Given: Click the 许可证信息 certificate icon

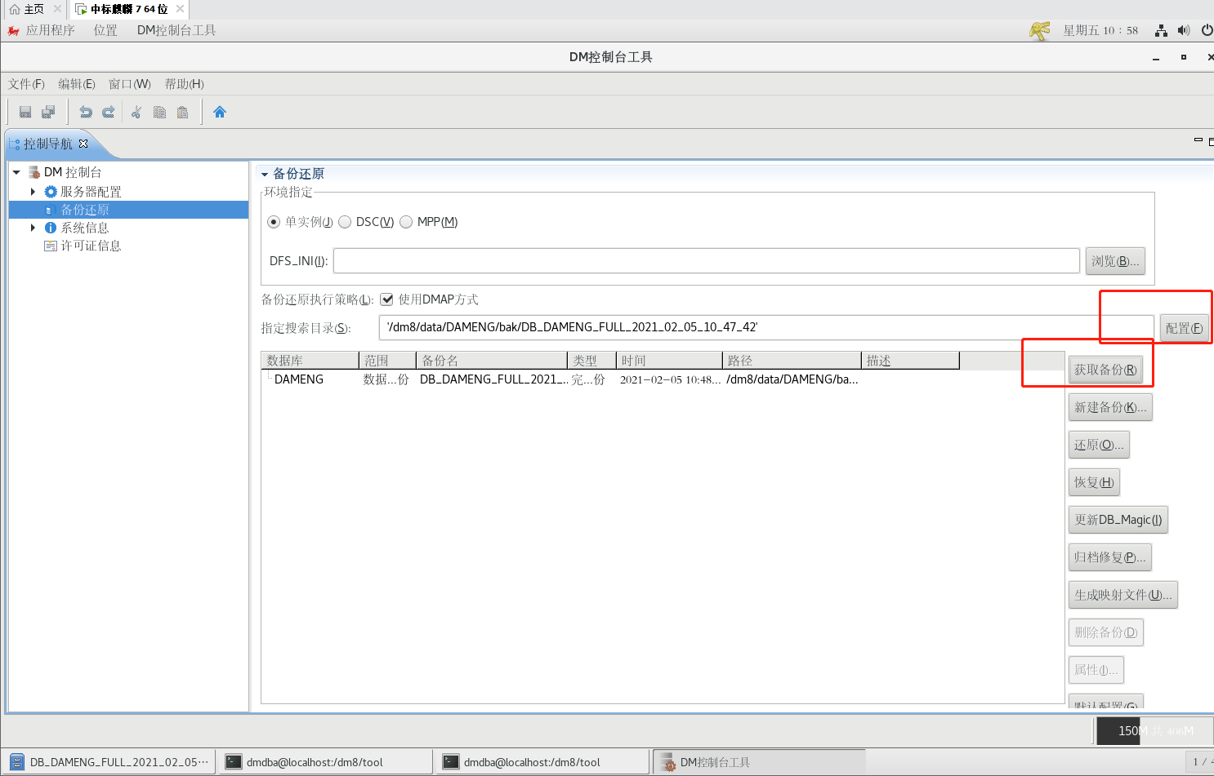Looking at the screenshot, I should (51, 246).
